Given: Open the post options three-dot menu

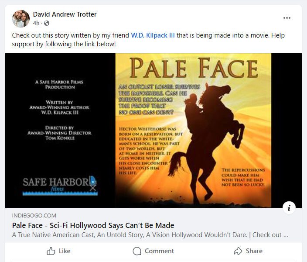Looking at the screenshot, I should click(x=287, y=18).
